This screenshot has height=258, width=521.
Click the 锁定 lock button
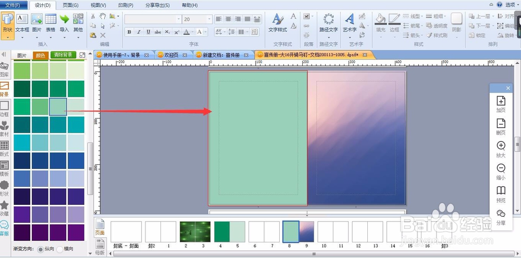click(477, 35)
